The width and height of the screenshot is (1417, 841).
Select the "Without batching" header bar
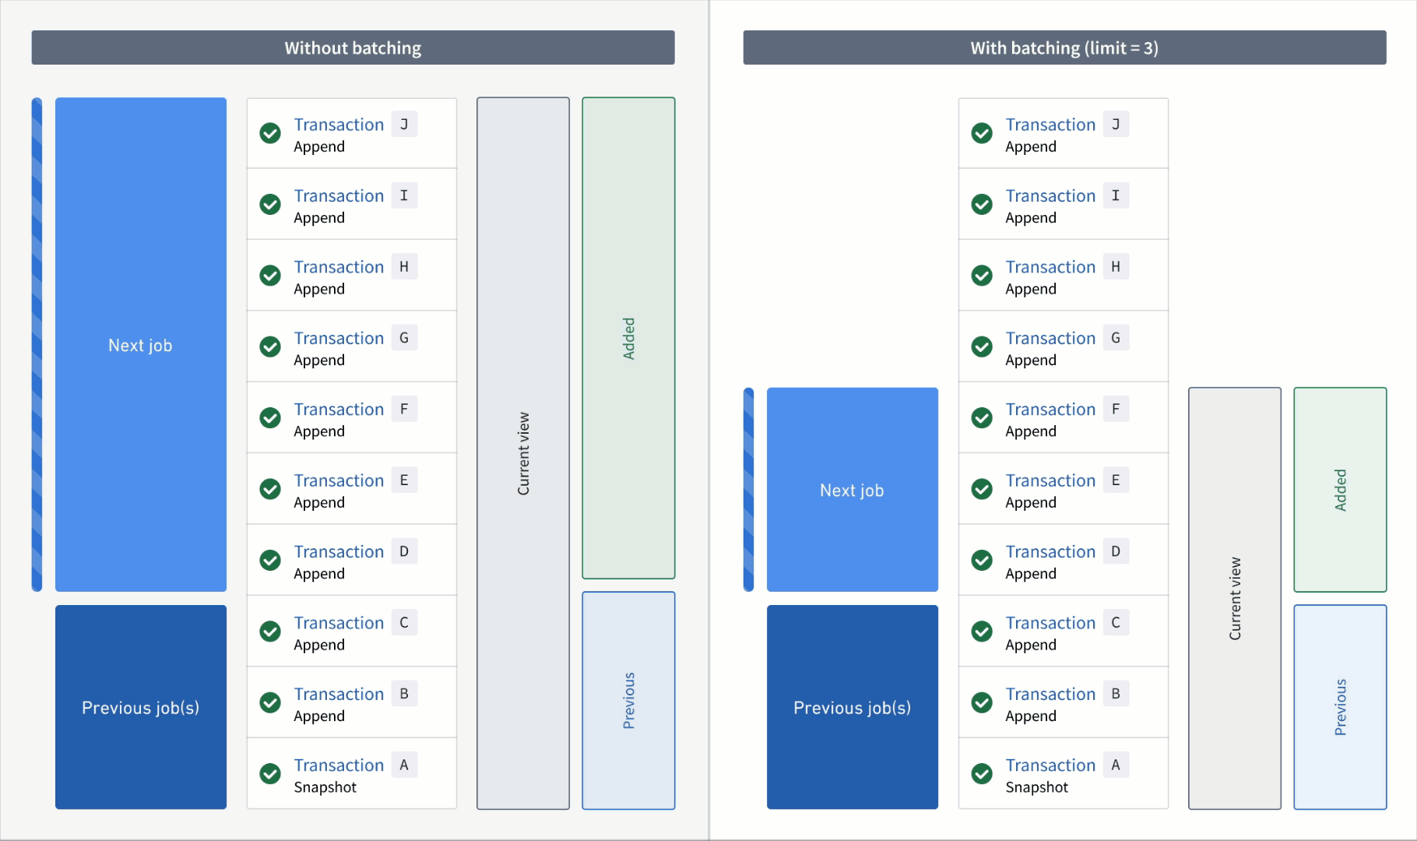(x=353, y=48)
